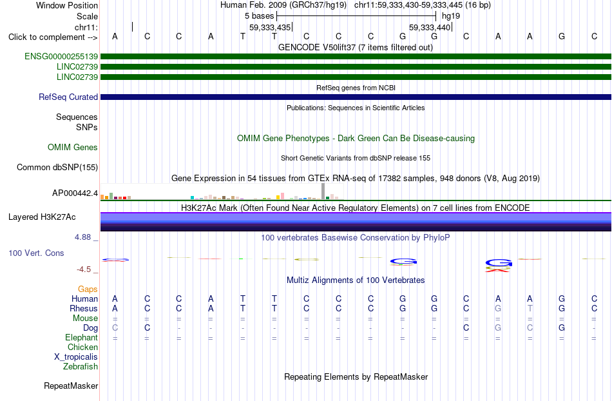Open the OMIM Genes track label
This screenshot has height=401, width=612.
coord(73,147)
